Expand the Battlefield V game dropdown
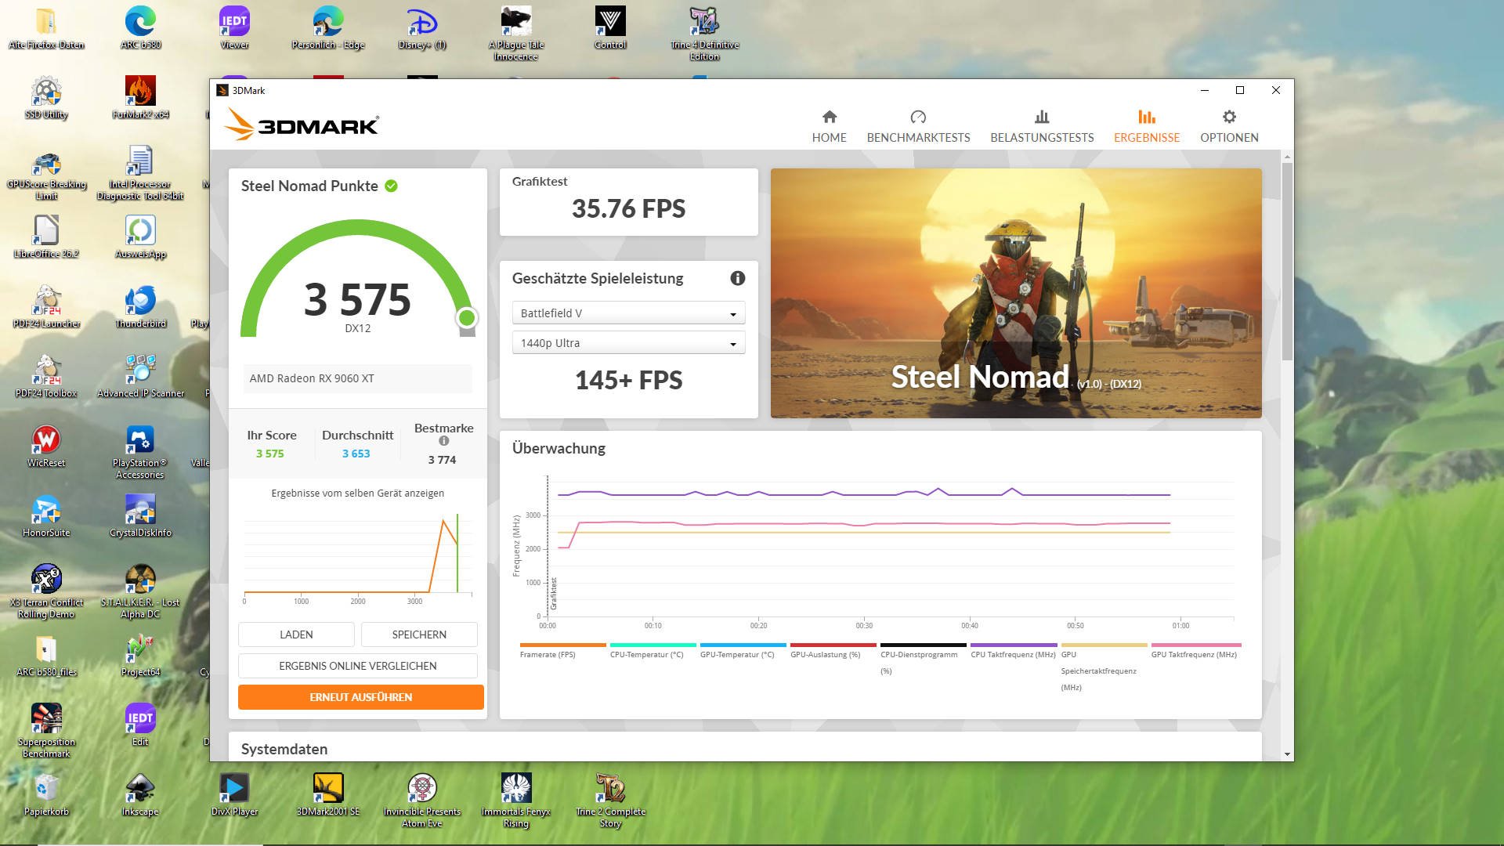The width and height of the screenshot is (1504, 846). (x=628, y=313)
